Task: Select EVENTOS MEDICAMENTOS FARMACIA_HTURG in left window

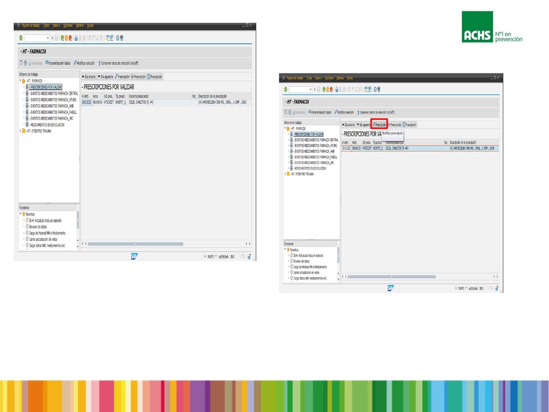Action: click(53, 100)
